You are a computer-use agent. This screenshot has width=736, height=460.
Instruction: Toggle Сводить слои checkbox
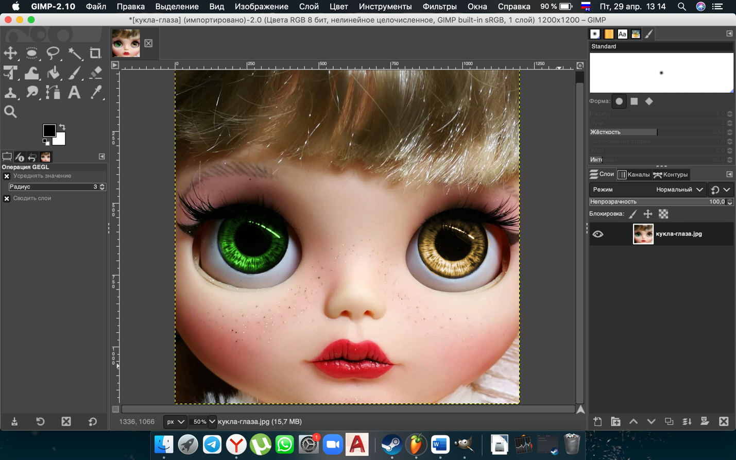click(x=7, y=198)
